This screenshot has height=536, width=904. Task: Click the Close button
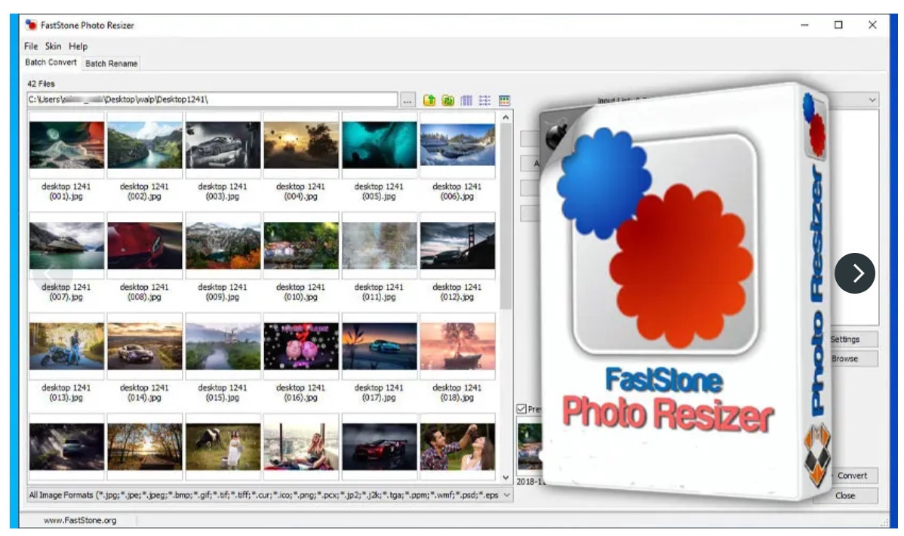click(845, 495)
